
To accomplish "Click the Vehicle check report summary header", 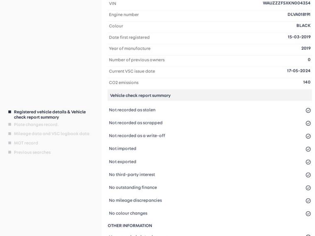I will (x=140, y=95).
